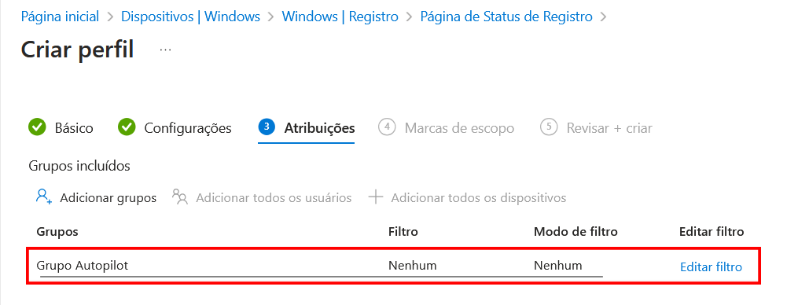Screen dimensions: 787x305
Task: Click the green checkmark beside Básico
Action: pyautogui.click(x=37, y=127)
